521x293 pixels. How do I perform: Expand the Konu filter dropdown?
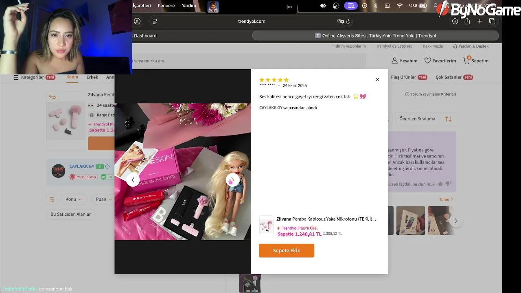[74, 199]
